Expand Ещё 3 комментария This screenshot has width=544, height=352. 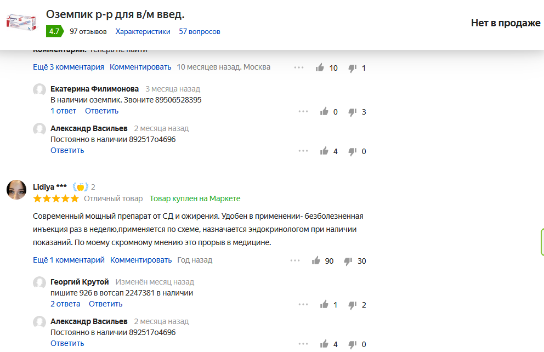tap(69, 67)
